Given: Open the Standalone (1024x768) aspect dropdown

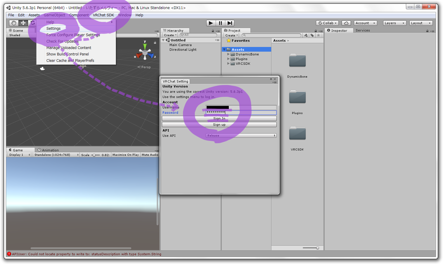Looking at the screenshot, I should (56, 155).
